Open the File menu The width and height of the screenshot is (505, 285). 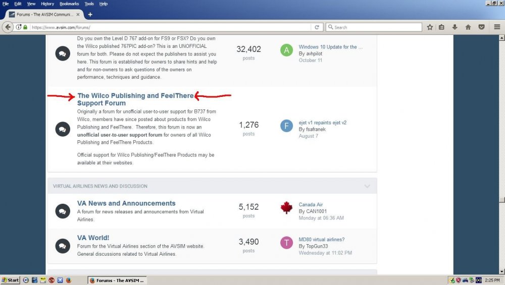click(x=6, y=4)
